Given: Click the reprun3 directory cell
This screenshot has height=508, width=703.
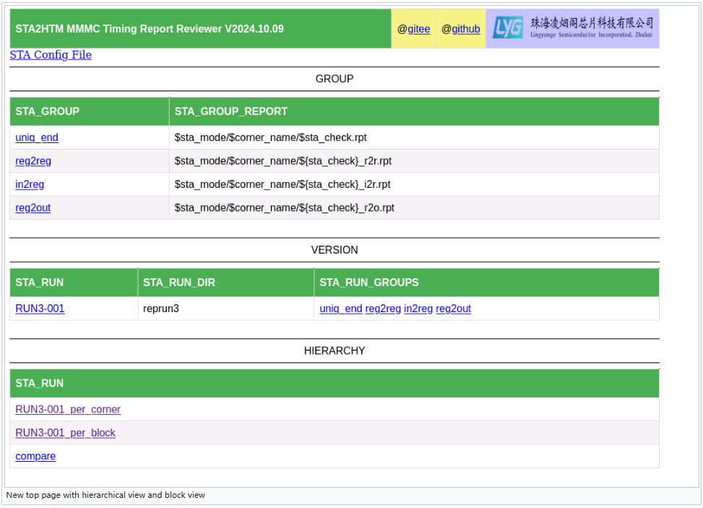Looking at the screenshot, I should click(x=160, y=309).
